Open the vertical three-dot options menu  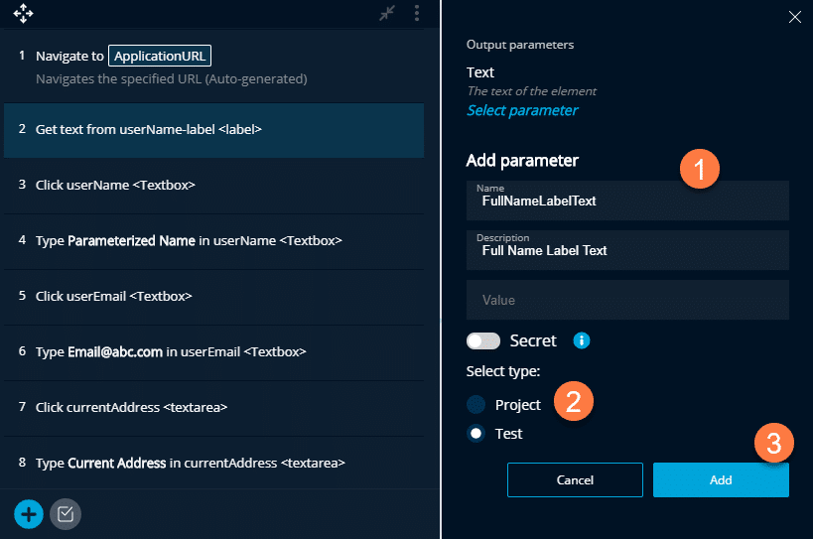click(417, 13)
